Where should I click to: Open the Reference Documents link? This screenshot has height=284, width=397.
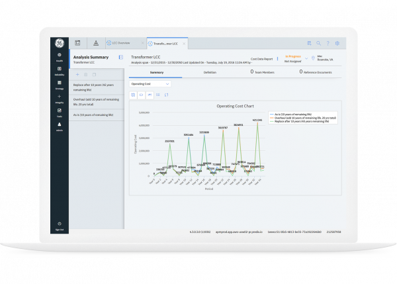(x=317, y=71)
